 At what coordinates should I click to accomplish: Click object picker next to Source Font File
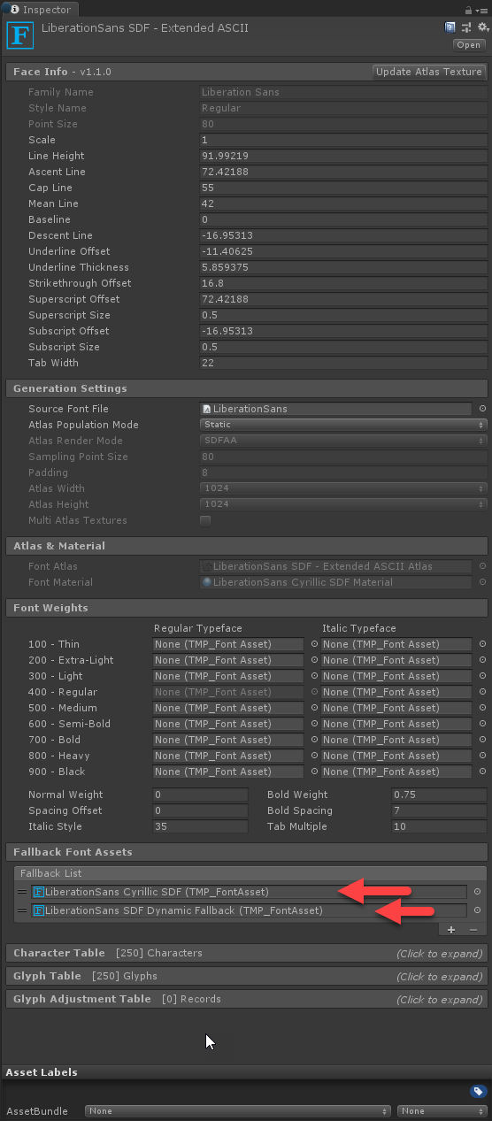[482, 409]
